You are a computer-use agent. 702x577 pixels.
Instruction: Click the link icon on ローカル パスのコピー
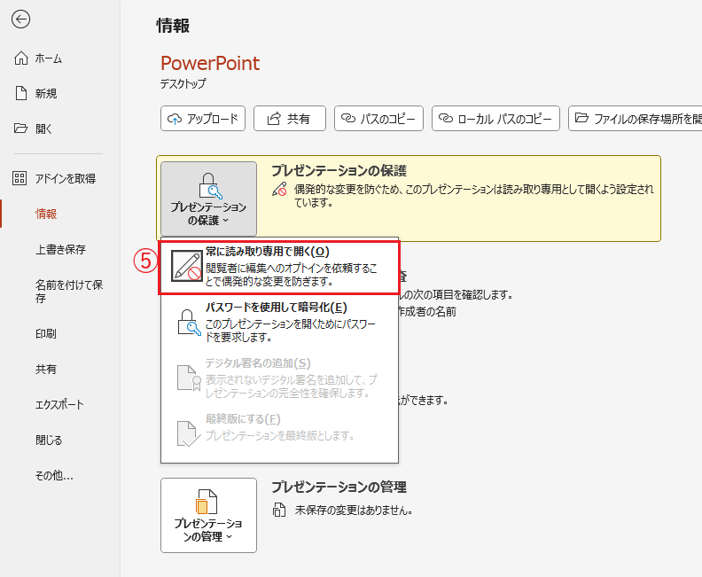coord(446,118)
